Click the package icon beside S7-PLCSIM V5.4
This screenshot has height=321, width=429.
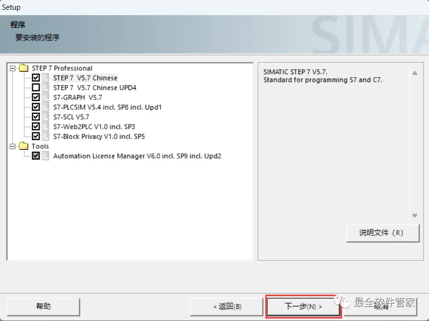(45, 107)
